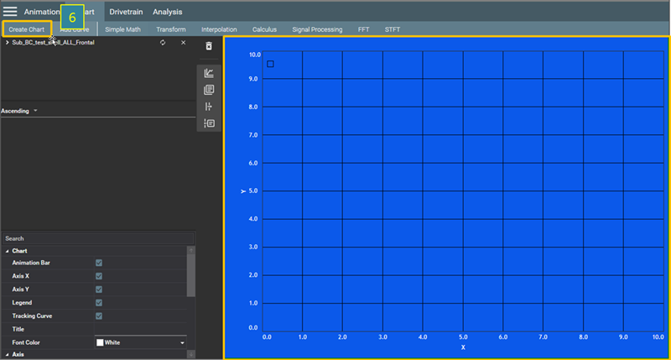Open the Transform menu

[171, 29]
